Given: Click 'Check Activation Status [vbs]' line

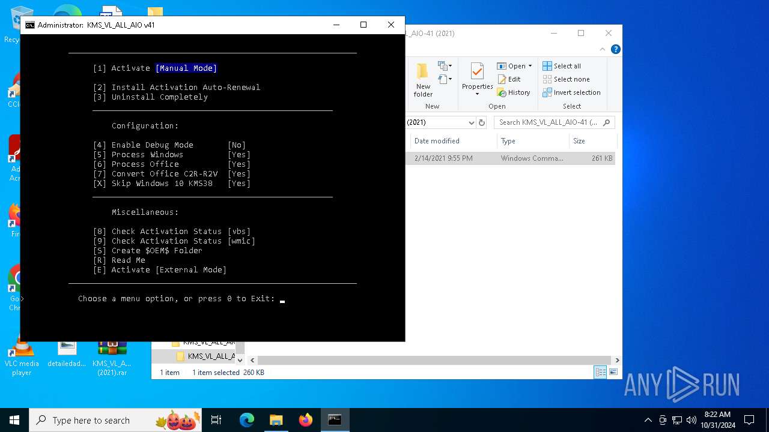Looking at the screenshot, I should [172, 232].
